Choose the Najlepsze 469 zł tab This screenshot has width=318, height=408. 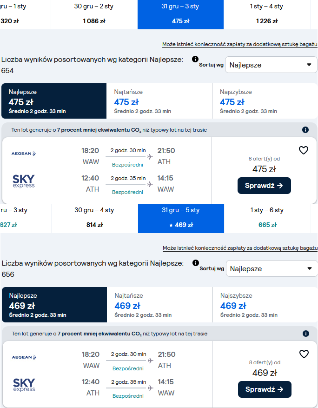point(54,305)
